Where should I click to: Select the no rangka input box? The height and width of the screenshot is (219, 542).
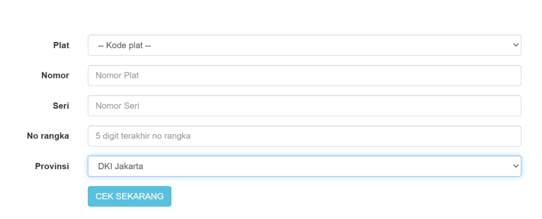tap(304, 136)
